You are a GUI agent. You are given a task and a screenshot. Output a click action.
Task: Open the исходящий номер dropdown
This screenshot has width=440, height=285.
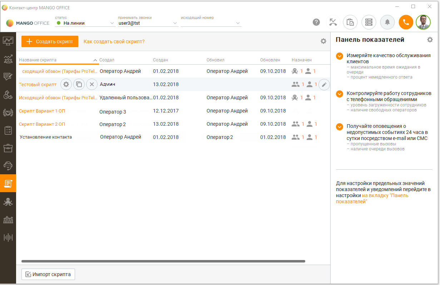pos(211,23)
